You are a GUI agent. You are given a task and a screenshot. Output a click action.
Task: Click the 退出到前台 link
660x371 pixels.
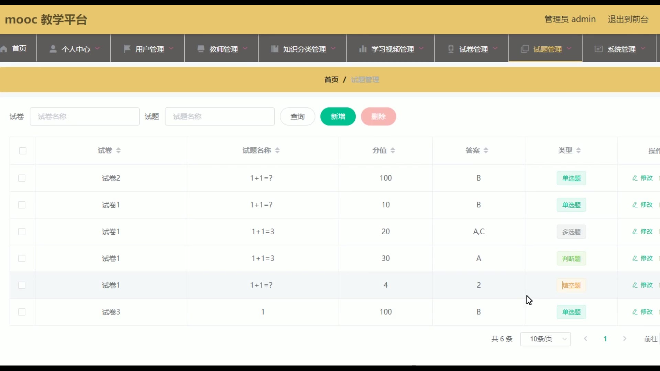pyautogui.click(x=628, y=19)
